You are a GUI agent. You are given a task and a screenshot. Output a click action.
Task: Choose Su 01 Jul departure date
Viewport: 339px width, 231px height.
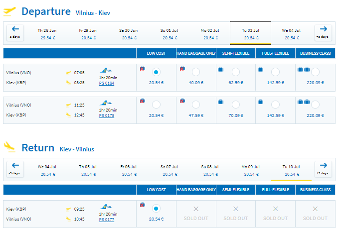click(169, 34)
